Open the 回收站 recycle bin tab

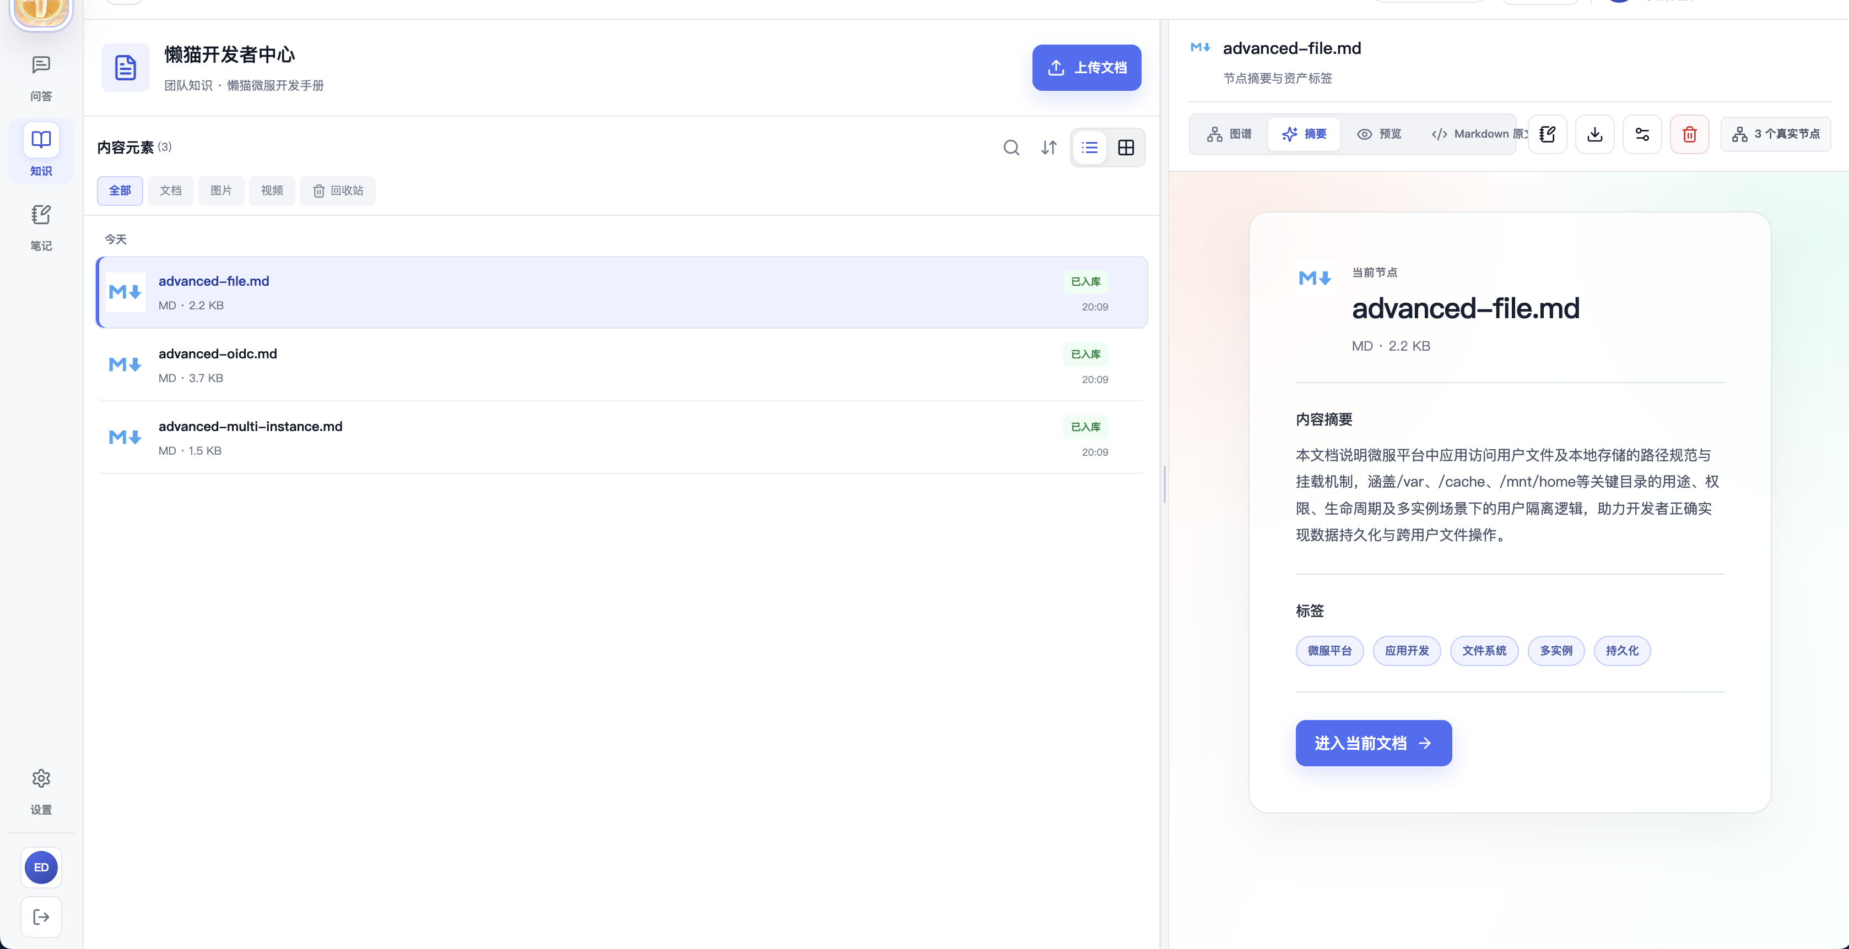click(338, 191)
